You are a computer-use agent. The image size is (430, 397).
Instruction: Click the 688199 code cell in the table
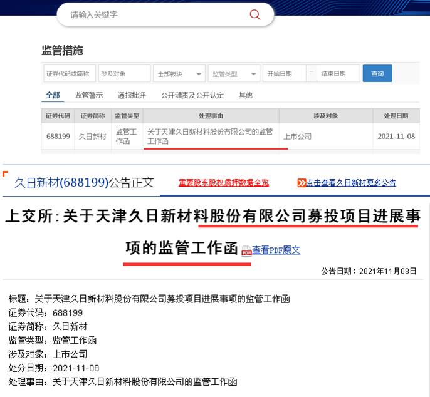[x=58, y=136]
